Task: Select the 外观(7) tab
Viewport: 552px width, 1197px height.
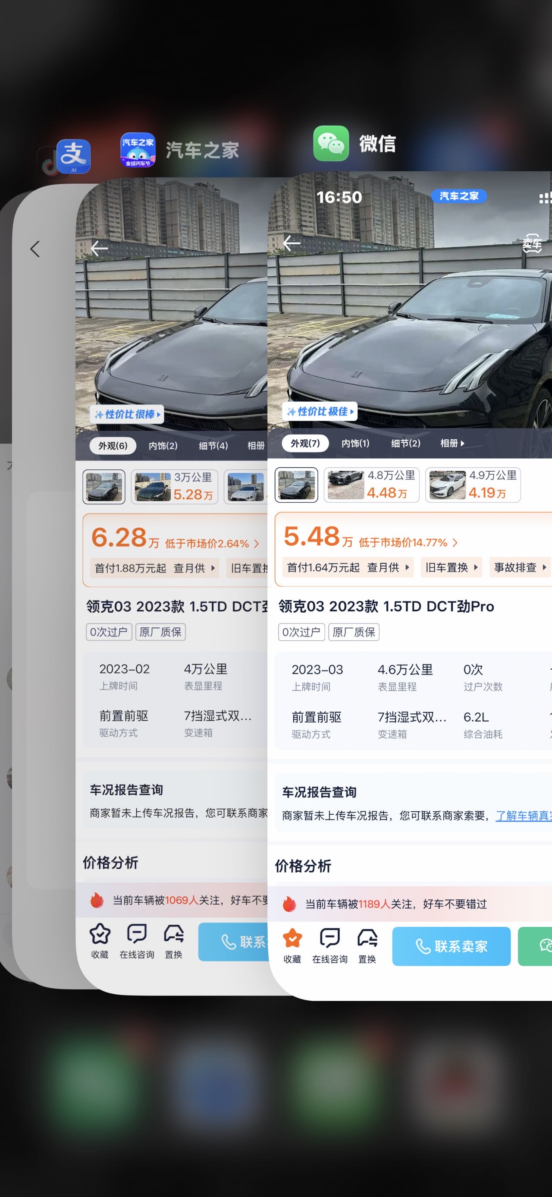Action: (x=305, y=443)
